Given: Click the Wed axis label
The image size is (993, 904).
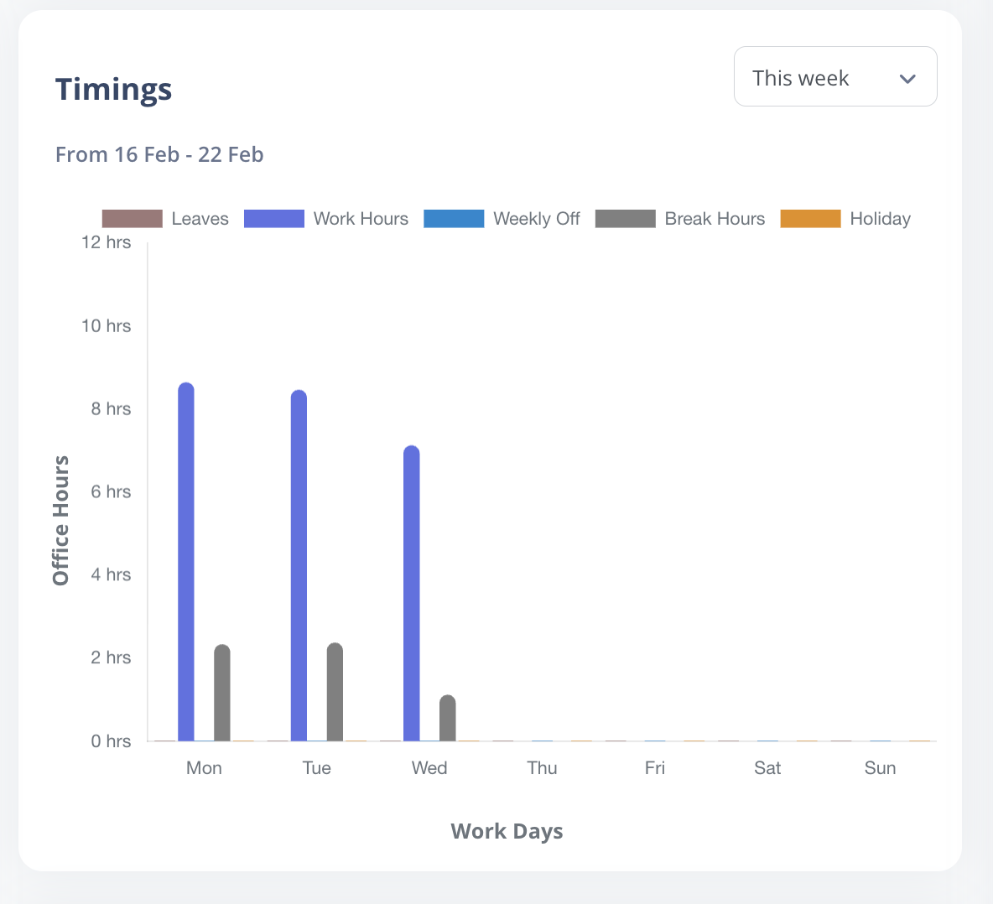Looking at the screenshot, I should 429,768.
